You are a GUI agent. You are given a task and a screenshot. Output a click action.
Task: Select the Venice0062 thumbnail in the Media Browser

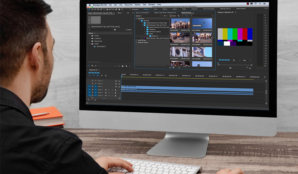[x=202, y=24]
